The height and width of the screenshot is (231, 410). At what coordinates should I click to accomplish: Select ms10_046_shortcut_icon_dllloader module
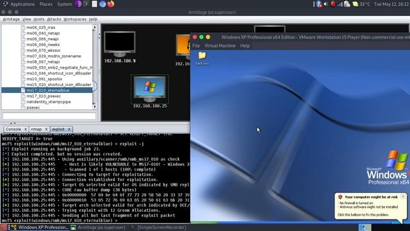point(59,73)
